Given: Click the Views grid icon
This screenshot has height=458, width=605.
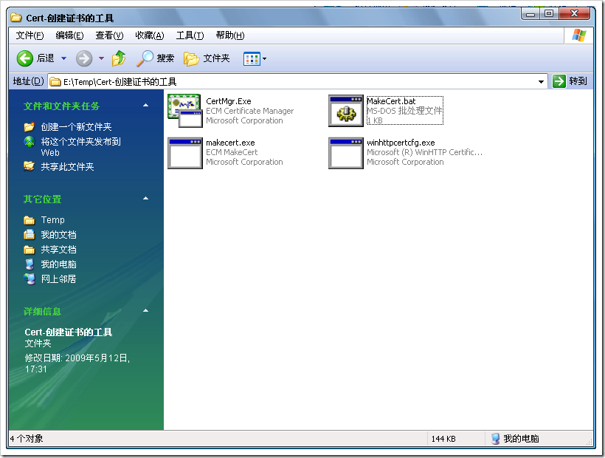Looking at the screenshot, I should 252,59.
